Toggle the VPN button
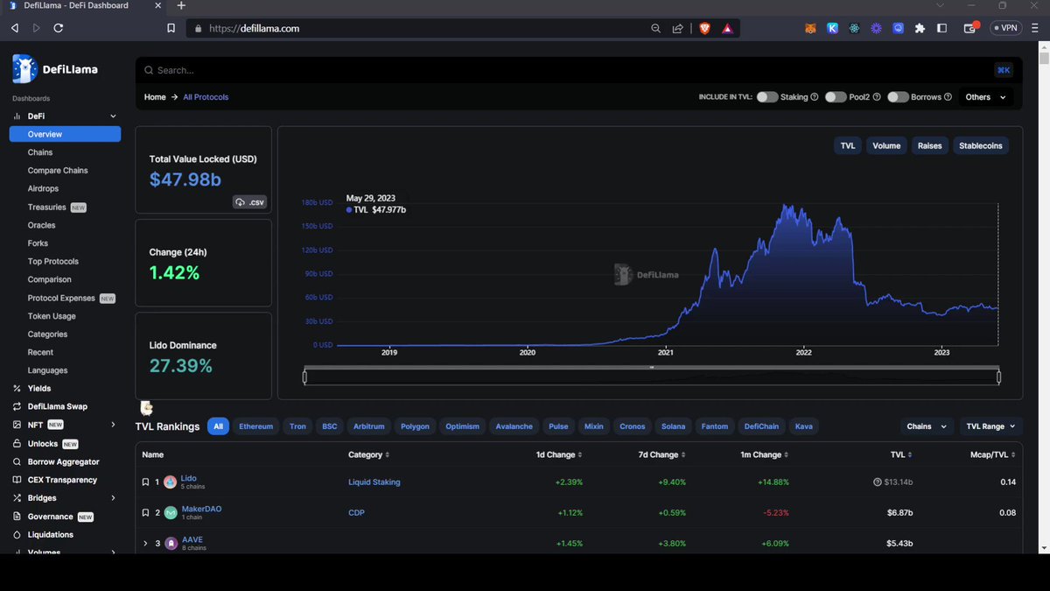 (1005, 28)
